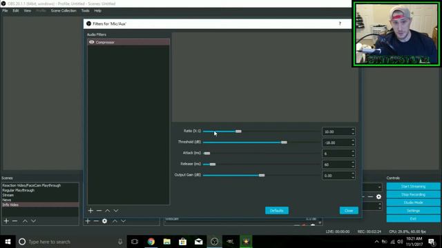Increase Attack with its spin up arrow
Viewport: 442px width, 248px height.
353,152
